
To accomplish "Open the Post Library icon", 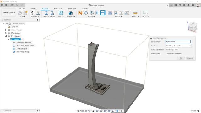I will tap(116, 13).
